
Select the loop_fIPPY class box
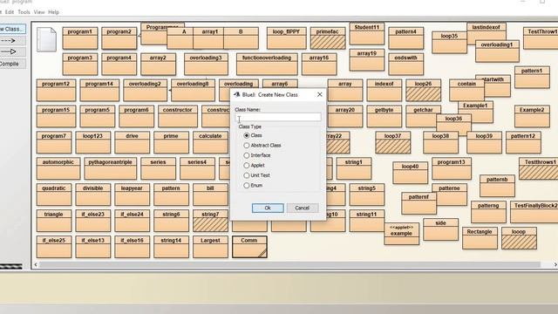287,38
